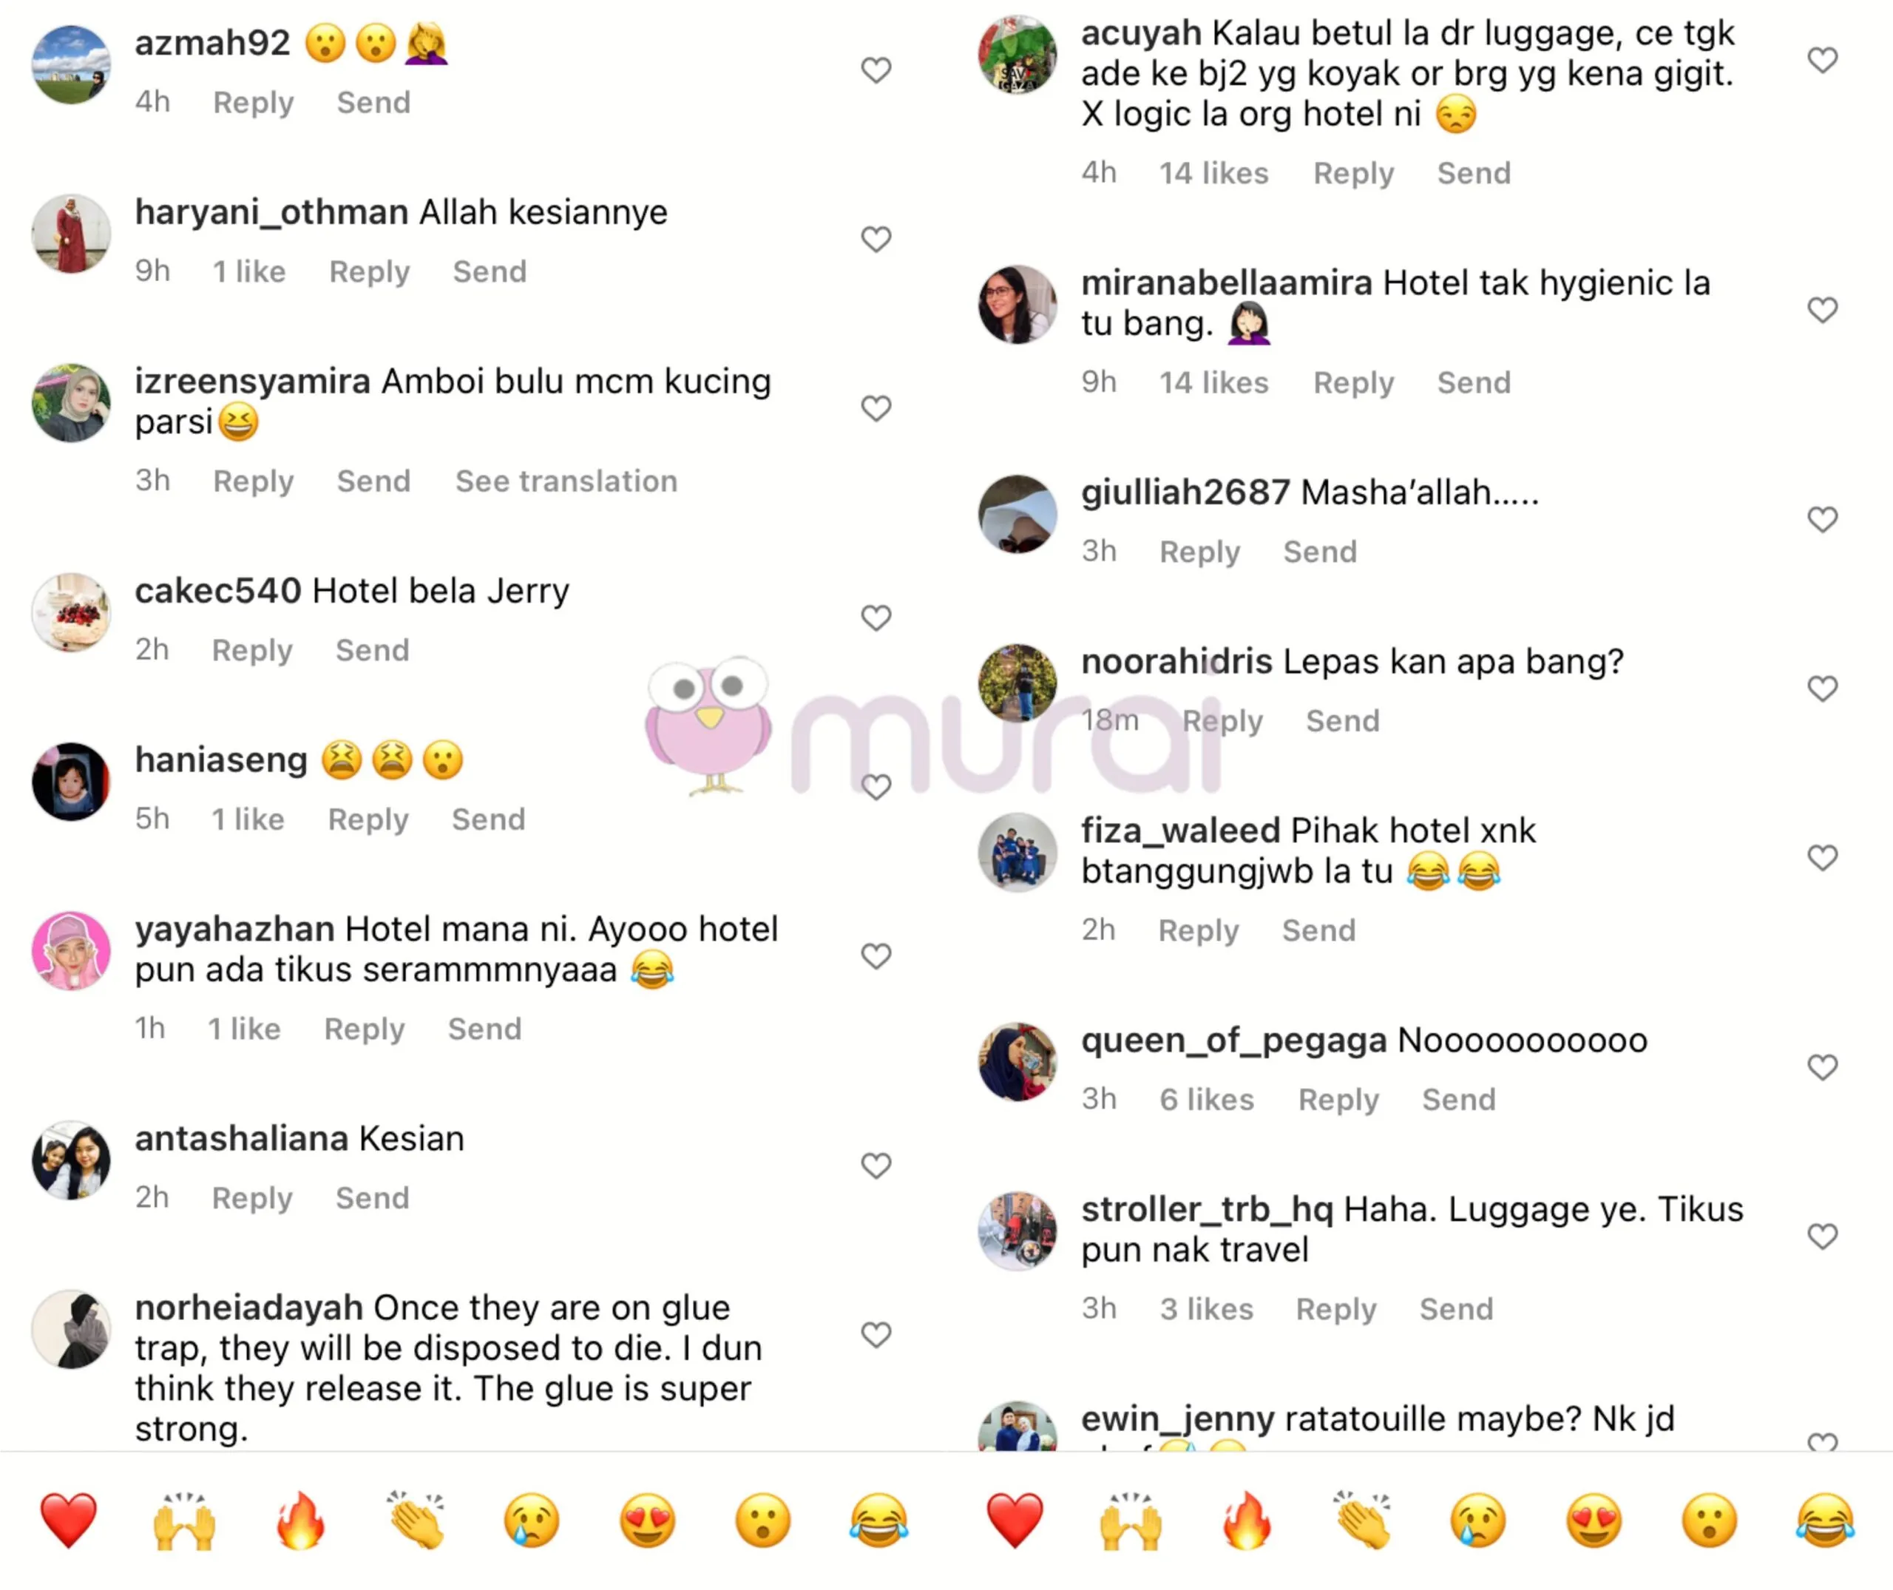View 14 likes on acuyah's comment

[1213, 173]
